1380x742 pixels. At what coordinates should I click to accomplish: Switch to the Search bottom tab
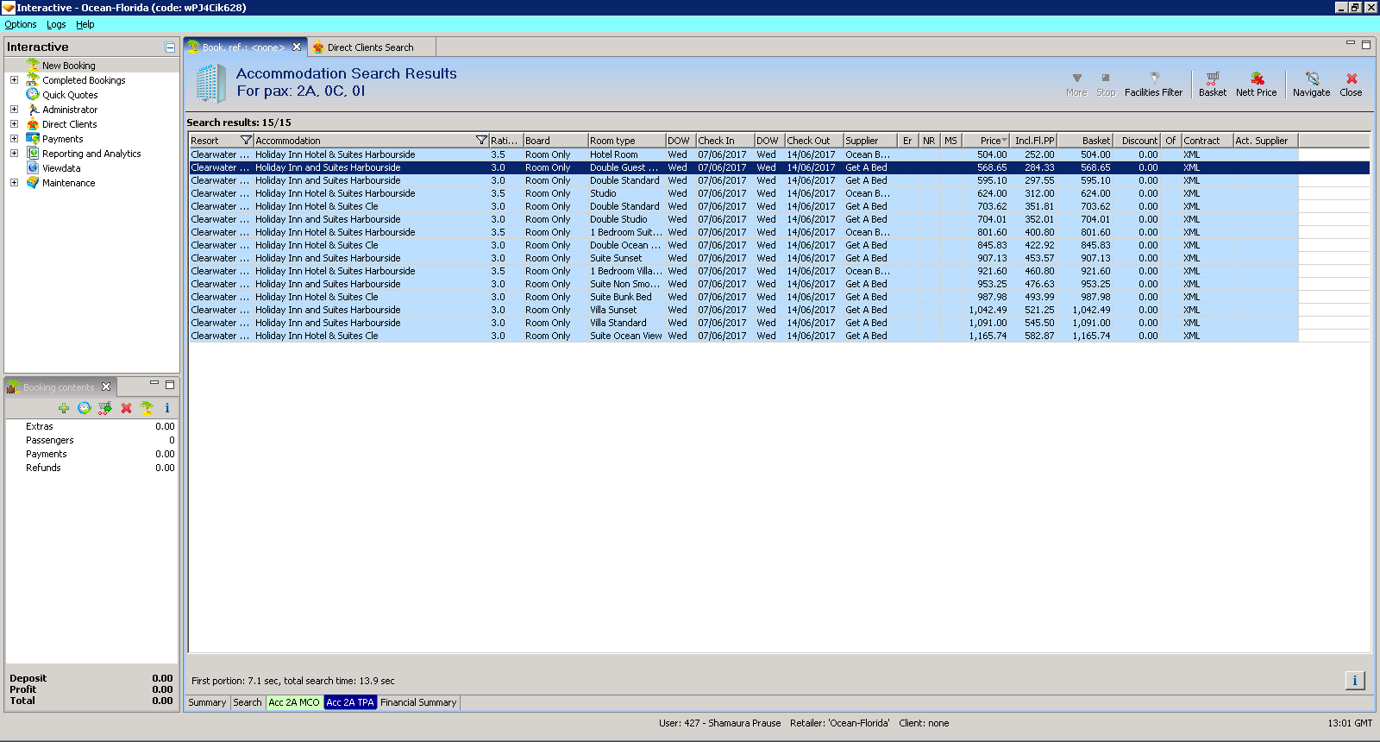248,702
